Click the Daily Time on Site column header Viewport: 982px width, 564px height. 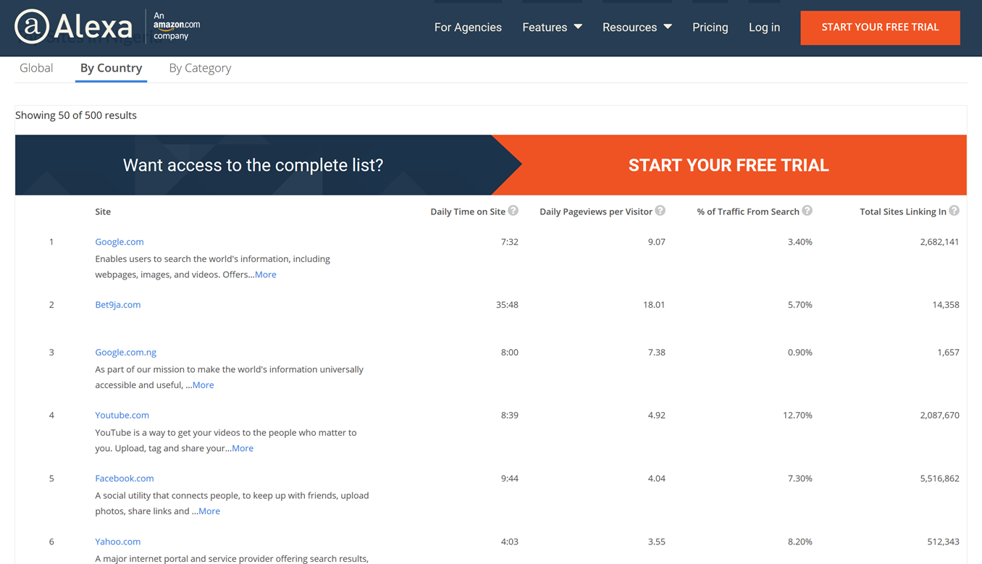click(468, 211)
